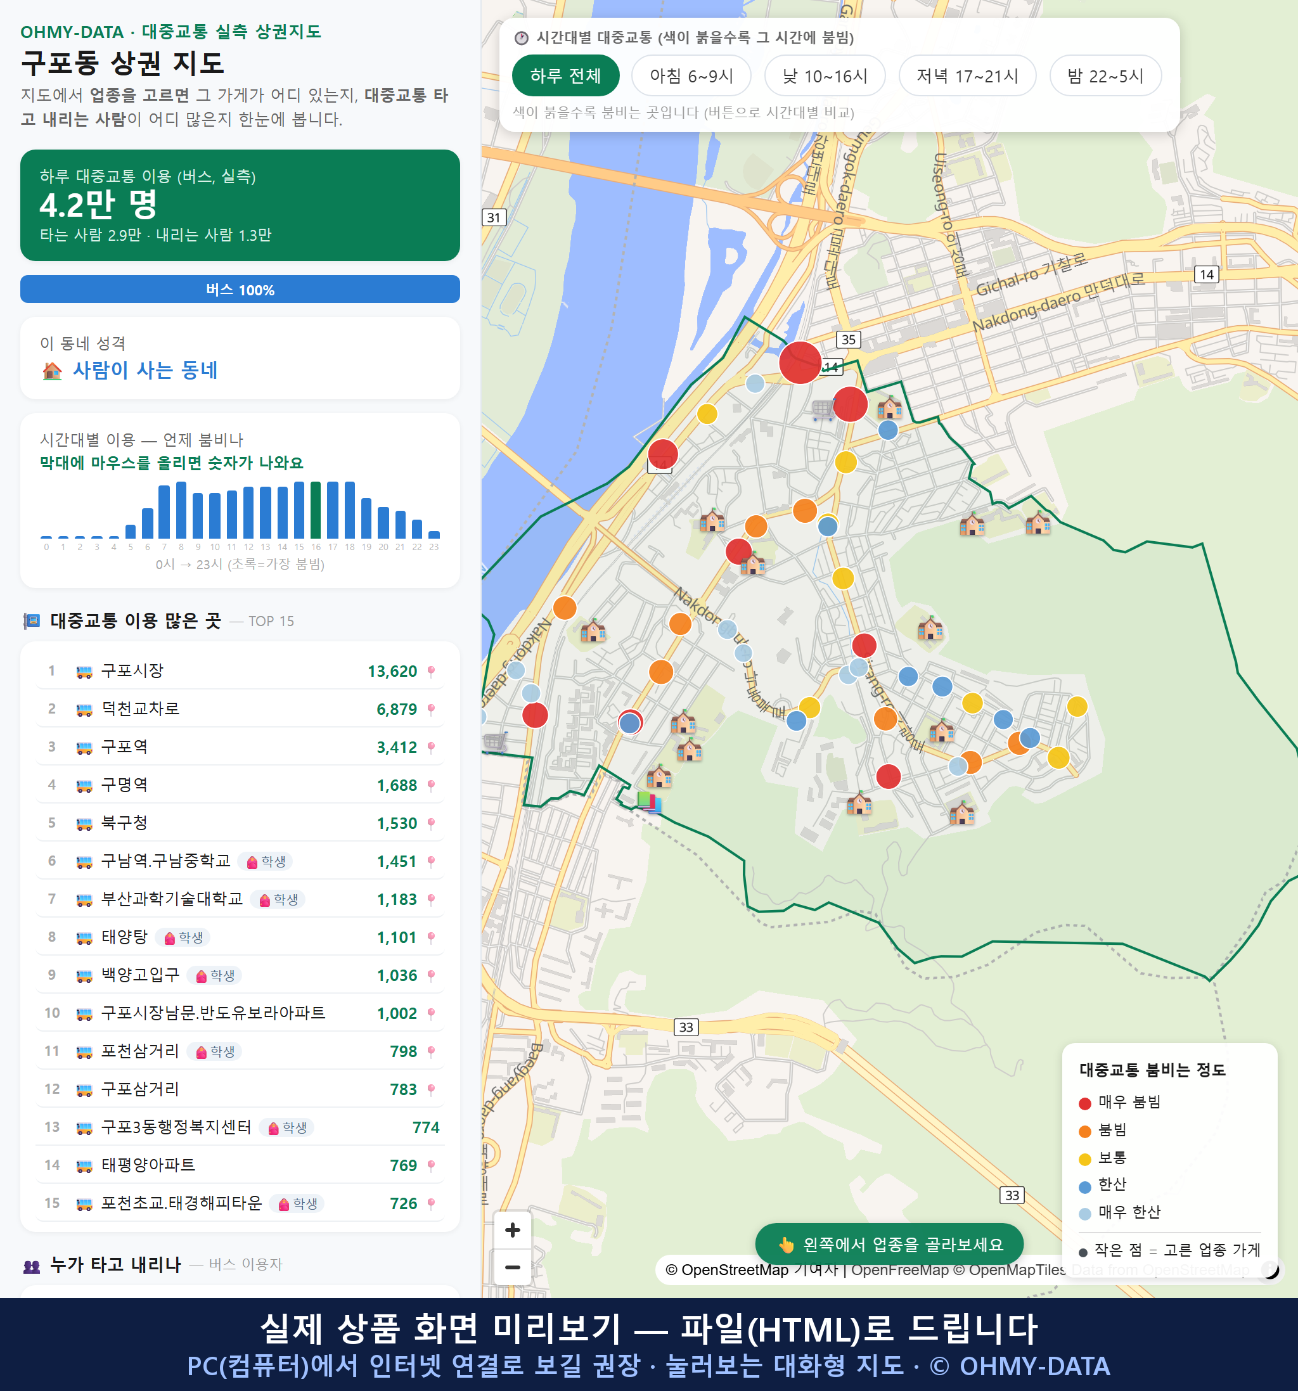The height and width of the screenshot is (1391, 1298).
Task: Click the 버스 100% blue share bar
Action: point(240,289)
